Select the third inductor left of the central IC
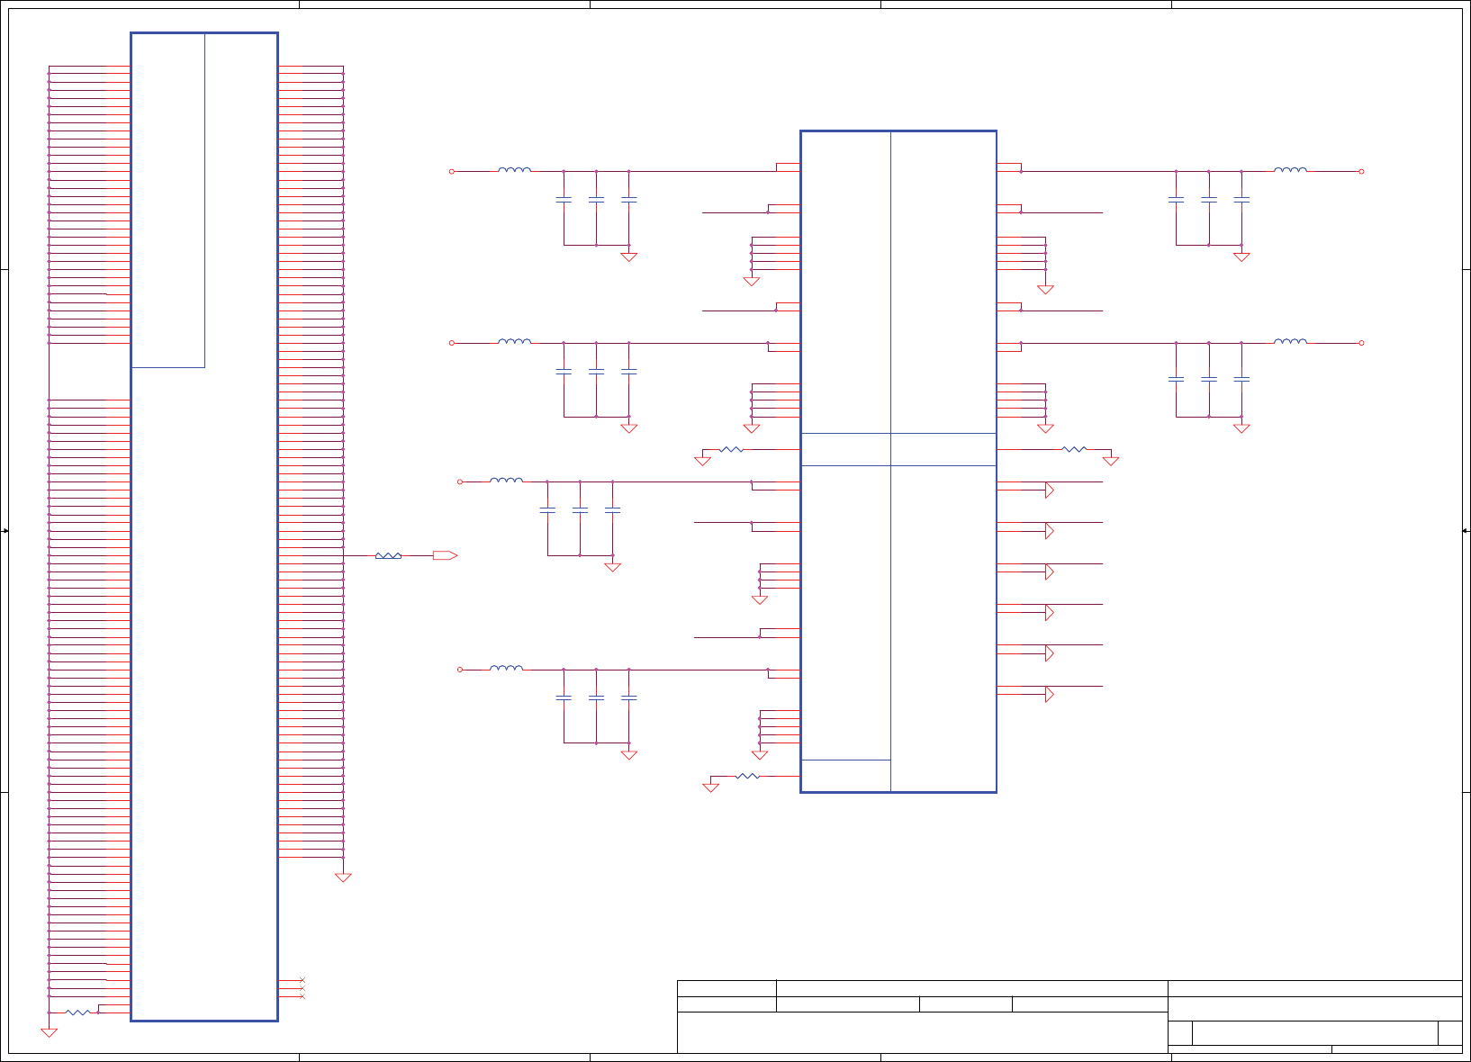Image resolution: width=1471 pixels, height=1062 pixels. click(506, 480)
